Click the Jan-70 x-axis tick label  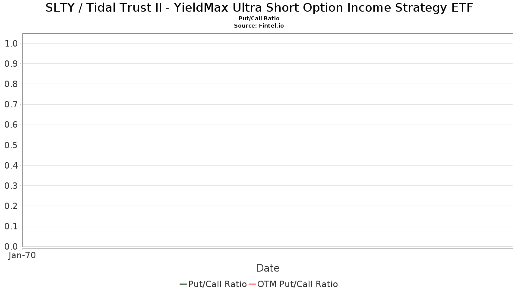[22, 256]
